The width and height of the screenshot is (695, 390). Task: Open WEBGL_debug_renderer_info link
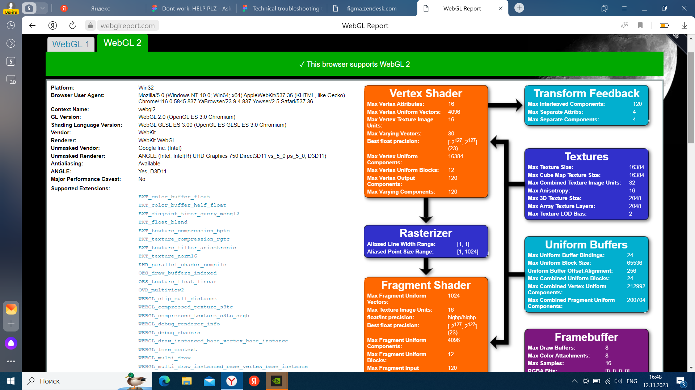tap(179, 324)
